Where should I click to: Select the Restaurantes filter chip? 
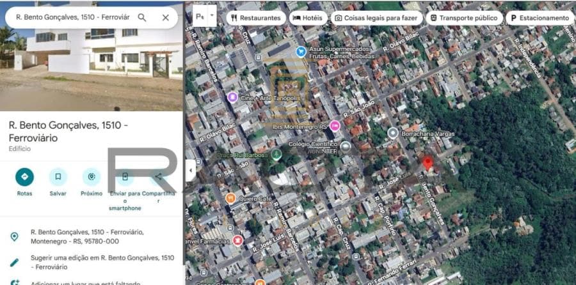(x=255, y=18)
